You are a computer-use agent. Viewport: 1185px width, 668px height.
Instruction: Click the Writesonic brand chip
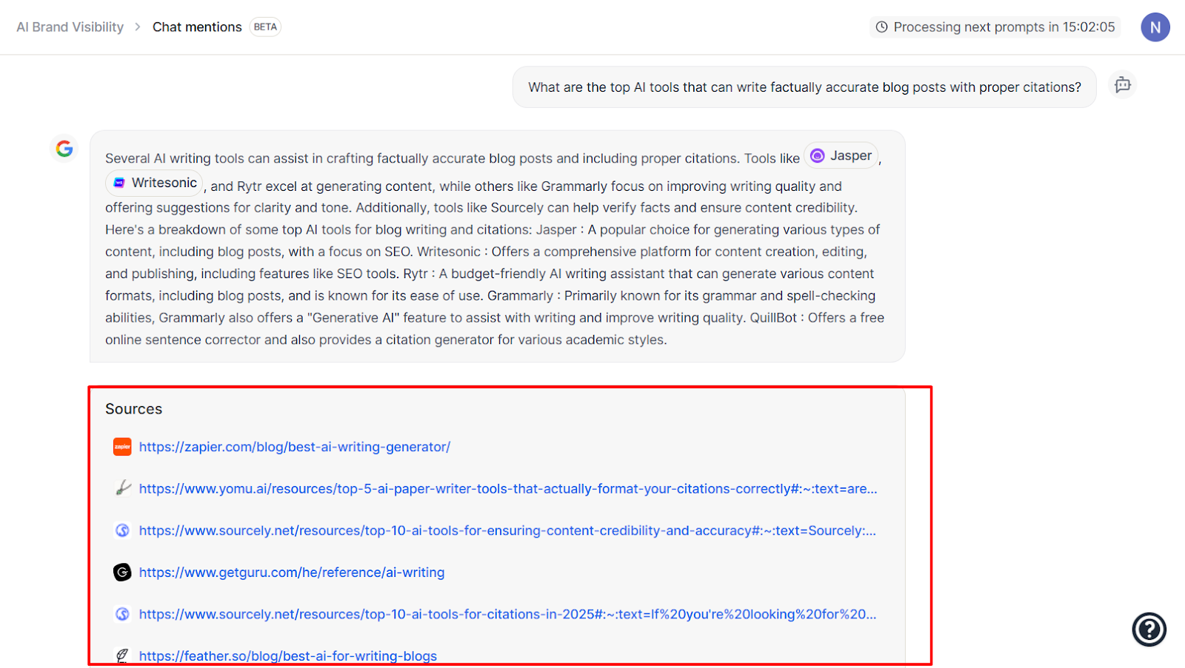[x=154, y=183]
